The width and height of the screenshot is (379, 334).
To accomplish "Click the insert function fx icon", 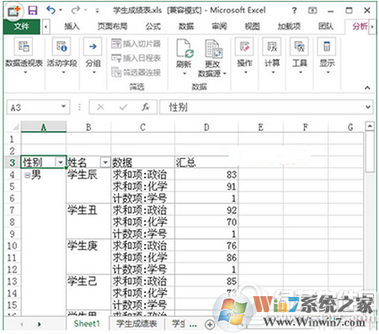I will point(145,107).
